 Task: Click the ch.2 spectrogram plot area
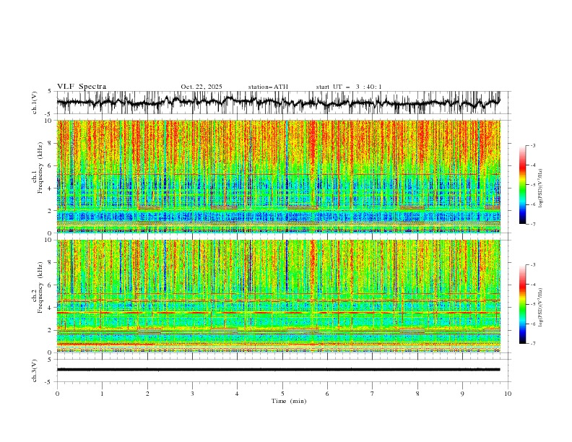coord(278,296)
